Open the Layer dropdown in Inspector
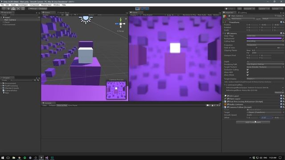285x160 pixels. (273, 19)
